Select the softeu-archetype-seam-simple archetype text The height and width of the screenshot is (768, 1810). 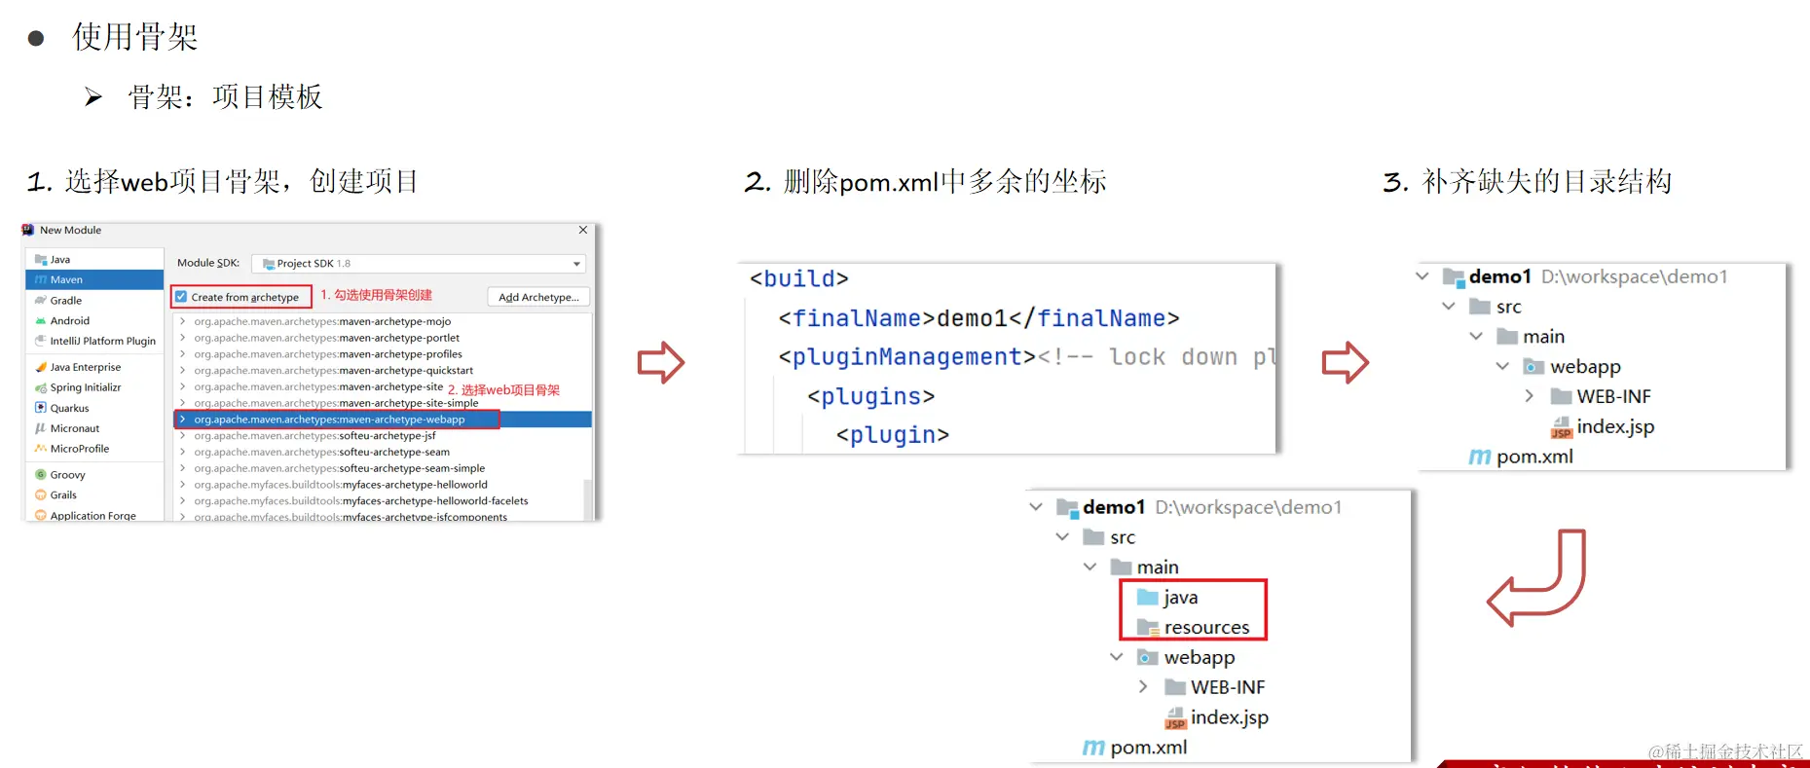pos(412,468)
